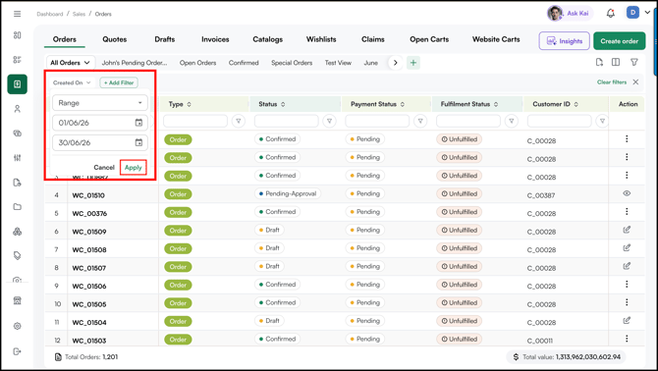658x371 pixels.
Task: Click Apply in date filter
Action: point(133,168)
